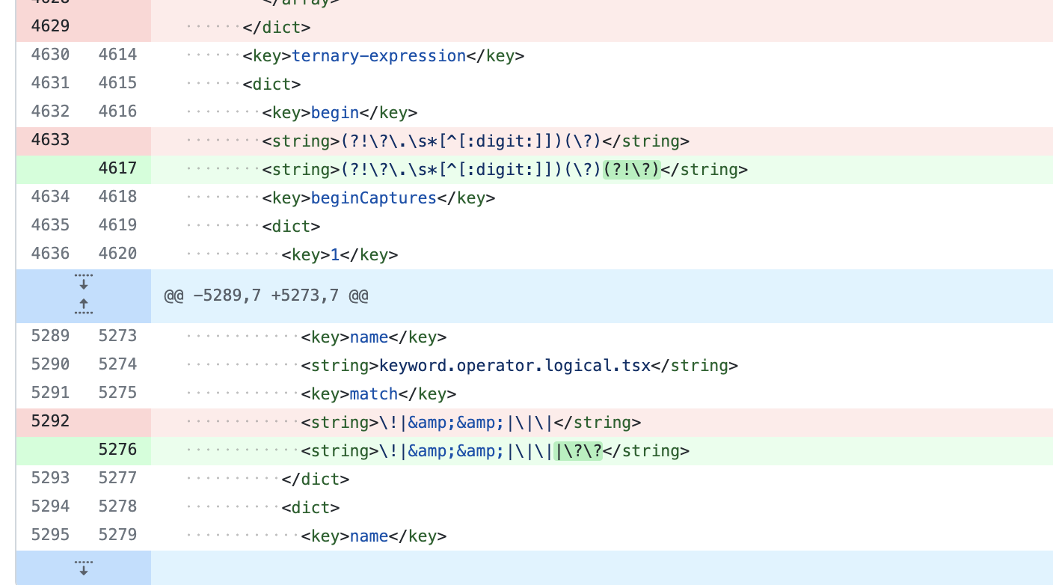Screen dimensions: 1053x585
Task: Click the begin key in the code
Action: tap(335, 112)
